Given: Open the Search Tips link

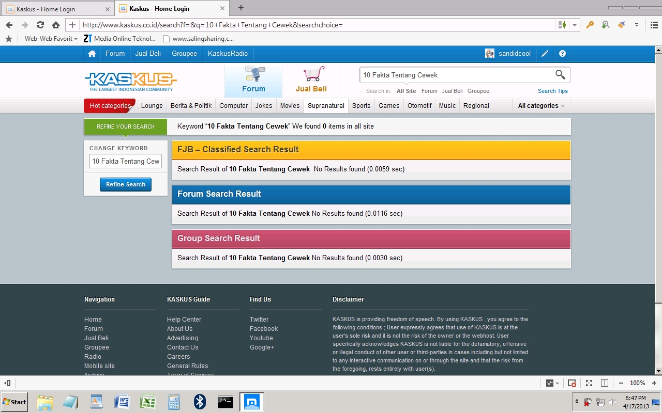Looking at the screenshot, I should coord(553,91).
